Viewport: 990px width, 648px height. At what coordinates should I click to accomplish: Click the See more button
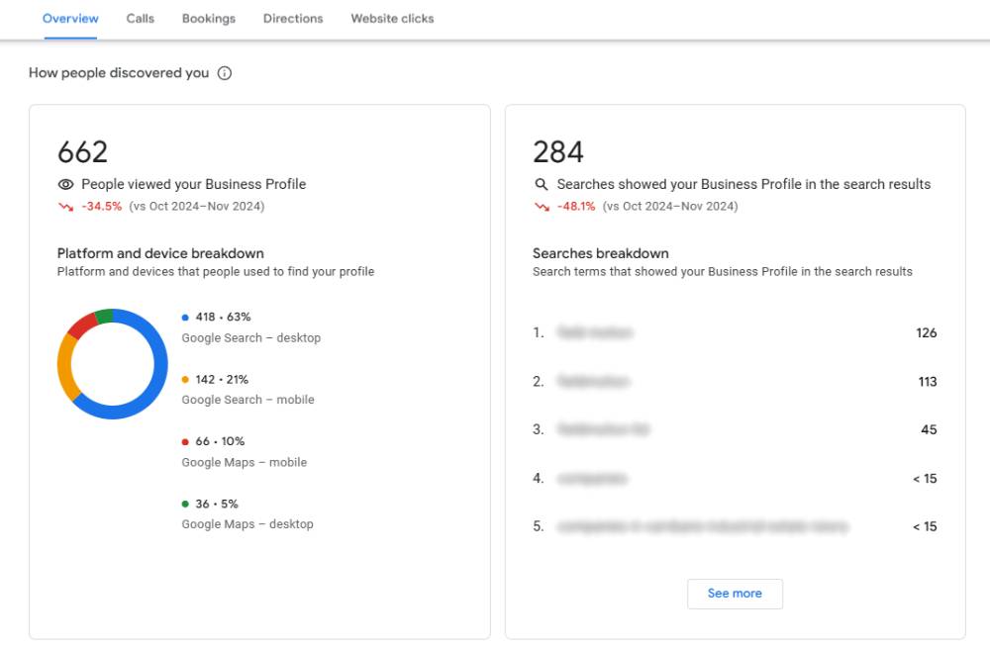coord(735,594)
